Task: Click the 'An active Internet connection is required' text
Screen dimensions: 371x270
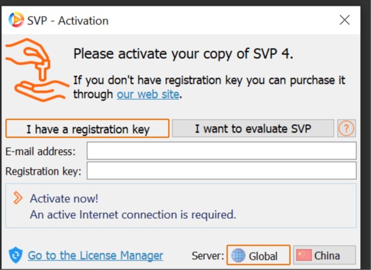Action: click(x=133, y=215)
